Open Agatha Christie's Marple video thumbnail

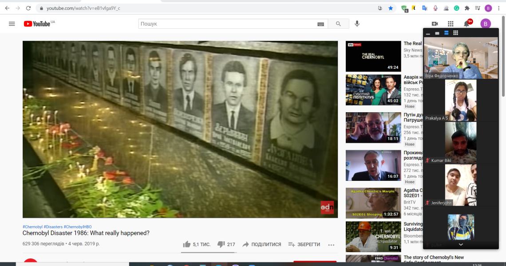(373, 203)
